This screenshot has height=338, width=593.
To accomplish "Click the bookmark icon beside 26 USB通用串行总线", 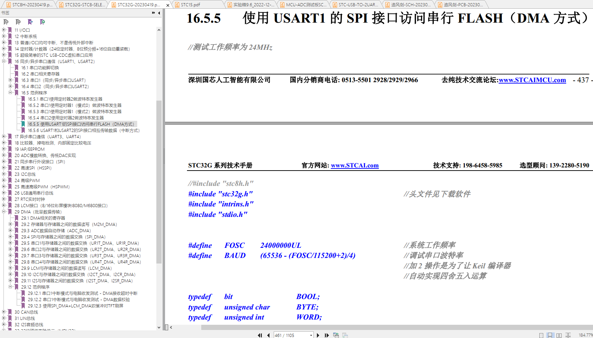I will [10, 193].
